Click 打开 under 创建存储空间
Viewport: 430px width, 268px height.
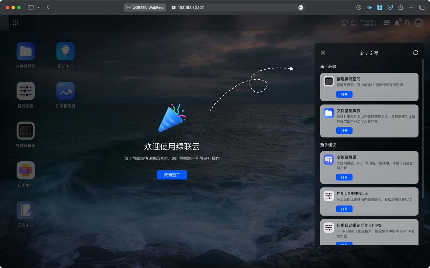pos(344,95)
